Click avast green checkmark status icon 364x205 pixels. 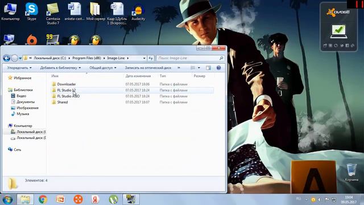point(338,32)
